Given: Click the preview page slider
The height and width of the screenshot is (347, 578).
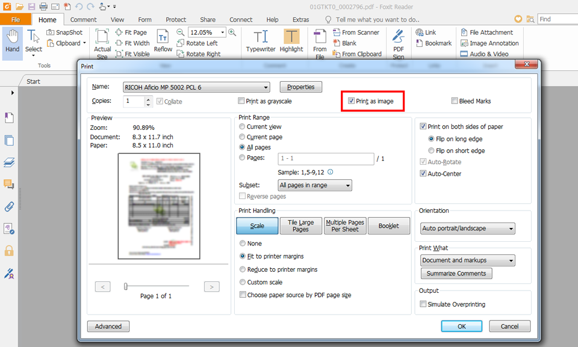Looking at the screenshot, I should pyautogui.click(x=126, y=286).
